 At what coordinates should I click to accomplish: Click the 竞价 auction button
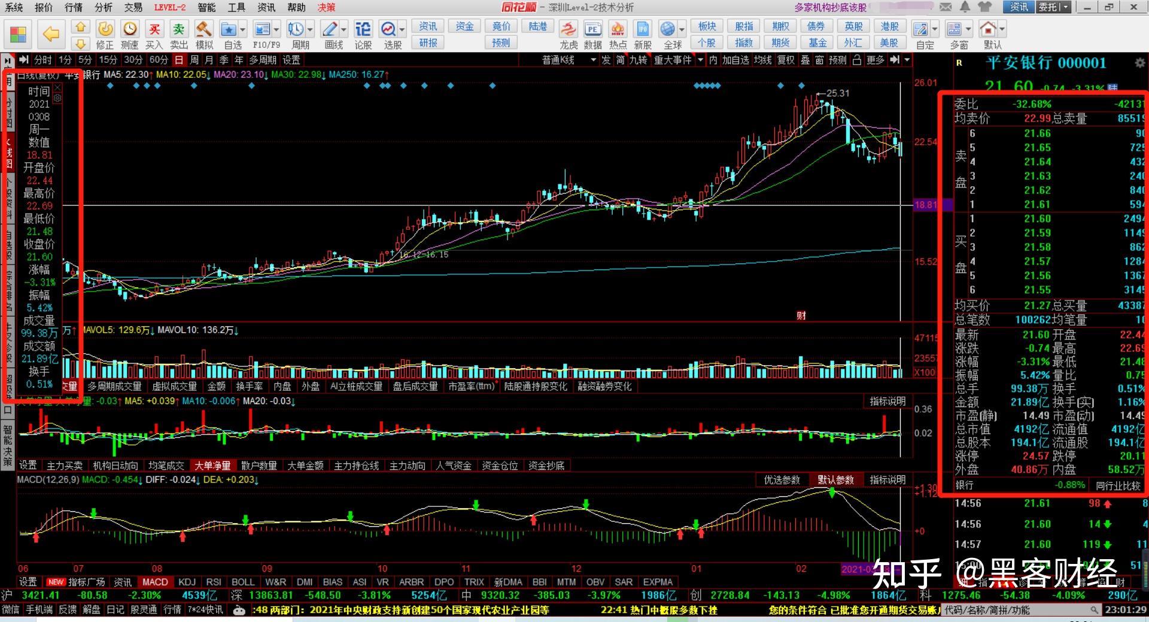coord(501,26)
